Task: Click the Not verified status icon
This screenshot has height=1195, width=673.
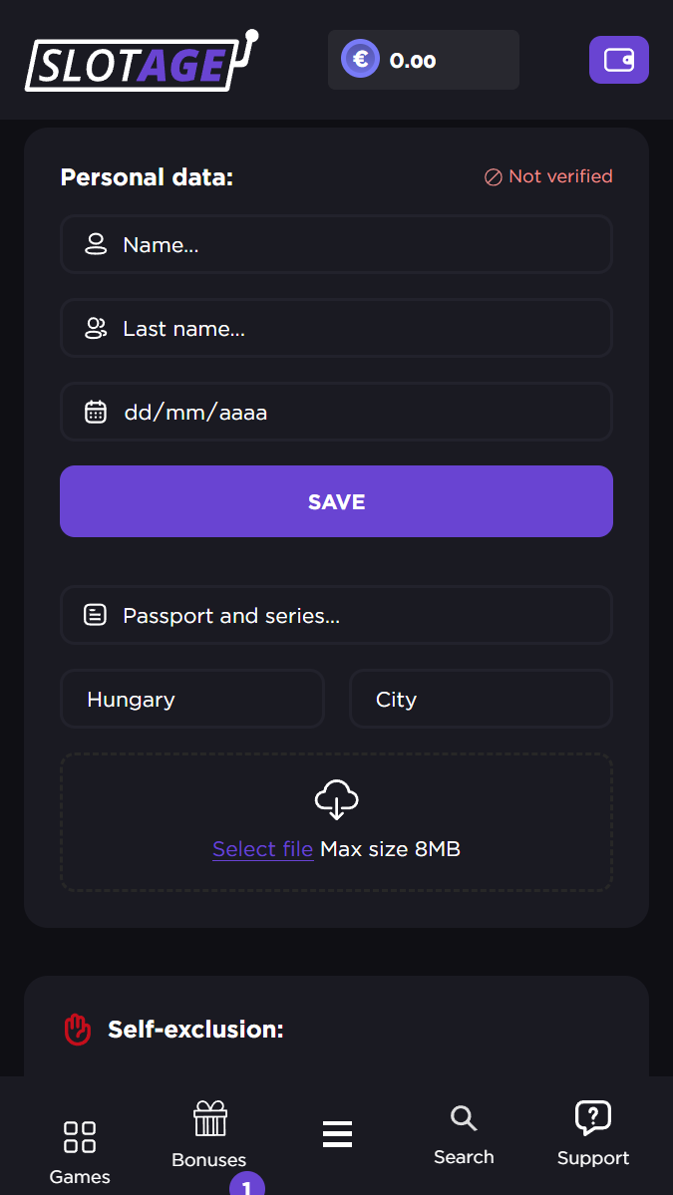Action: click(x=493, y=177)
